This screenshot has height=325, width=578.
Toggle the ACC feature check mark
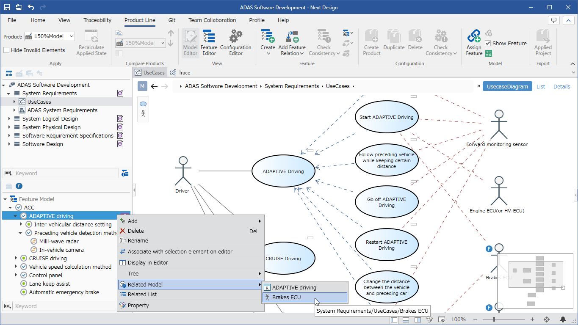point(19,207)
